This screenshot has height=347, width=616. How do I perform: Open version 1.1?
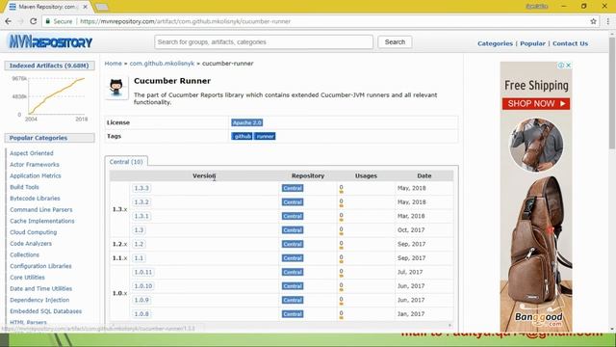139,258
